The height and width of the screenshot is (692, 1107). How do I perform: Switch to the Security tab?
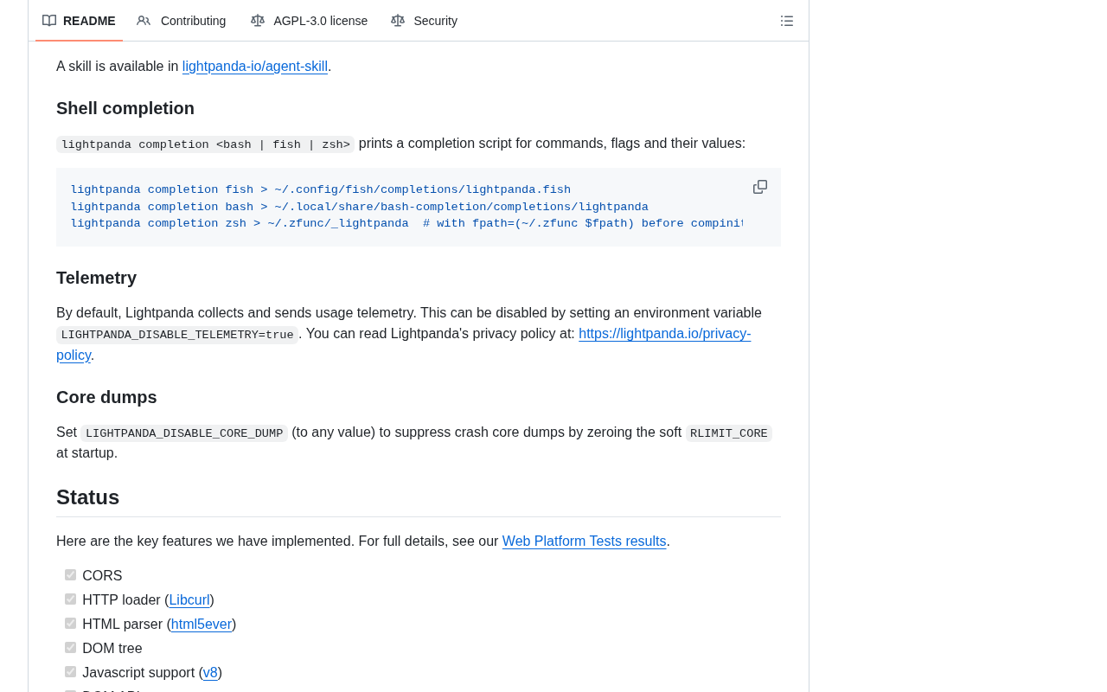(424, 21)
